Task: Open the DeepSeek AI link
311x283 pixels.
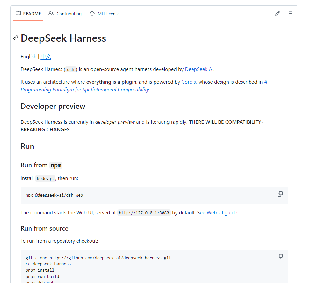Action: click(199, 69)
